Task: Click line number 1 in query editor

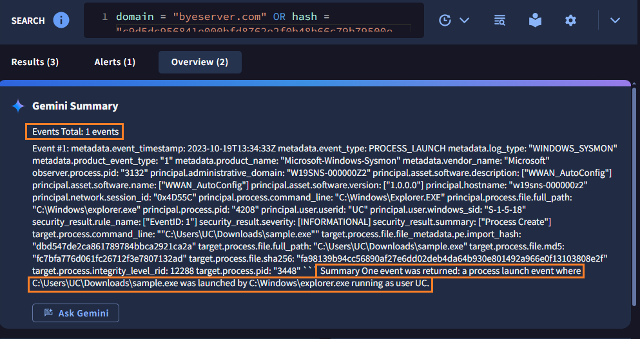Action: click(x=104, y=17)
